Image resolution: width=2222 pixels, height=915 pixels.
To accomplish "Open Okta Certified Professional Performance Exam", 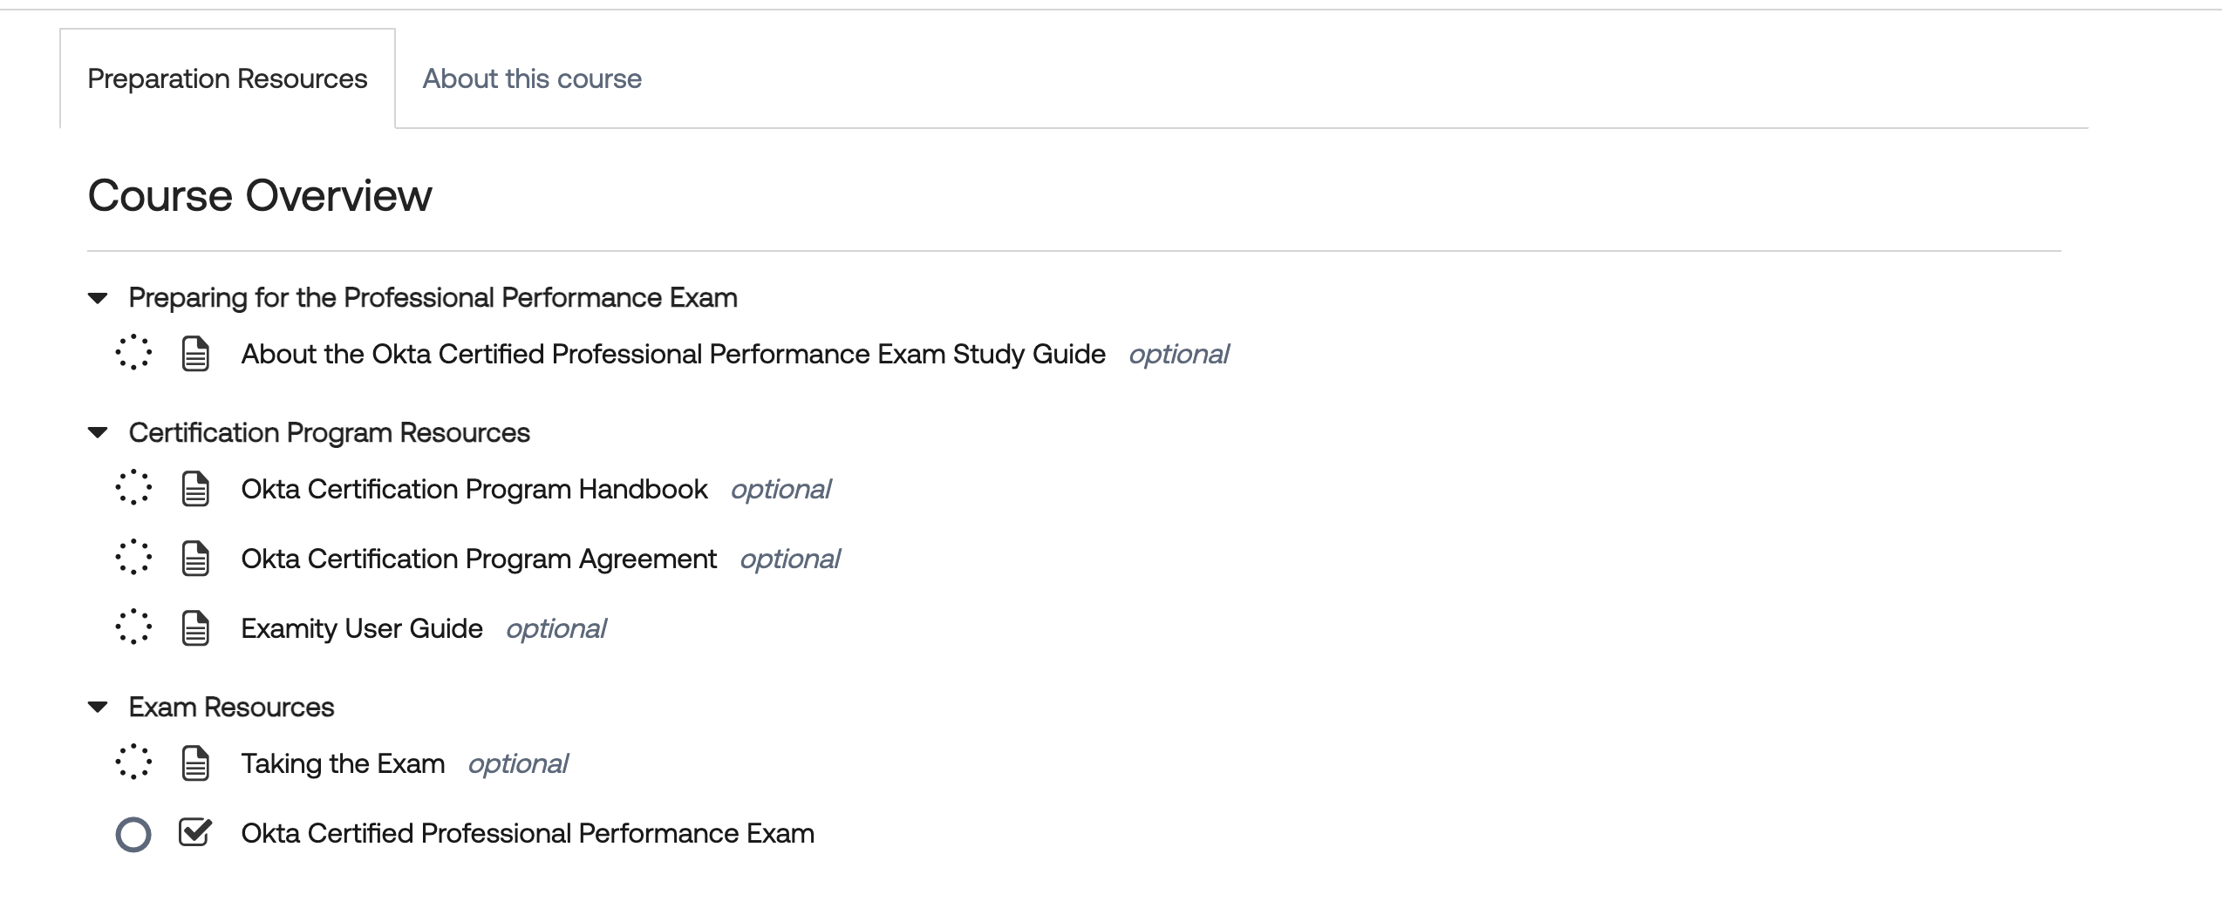I will (x=528, y=833).
